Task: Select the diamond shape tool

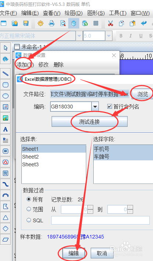Action: [6, 229]
